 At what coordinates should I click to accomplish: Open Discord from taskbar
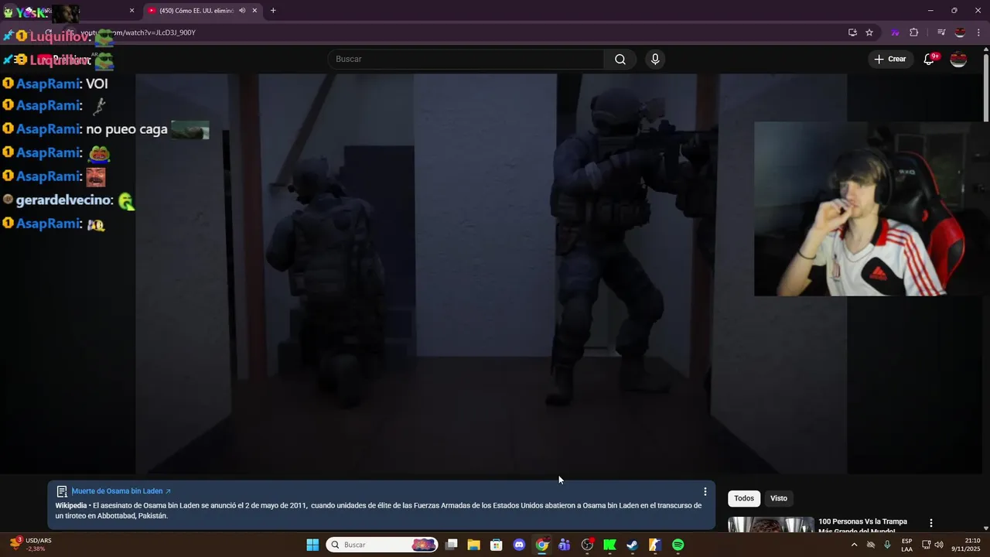coord(519,545)
